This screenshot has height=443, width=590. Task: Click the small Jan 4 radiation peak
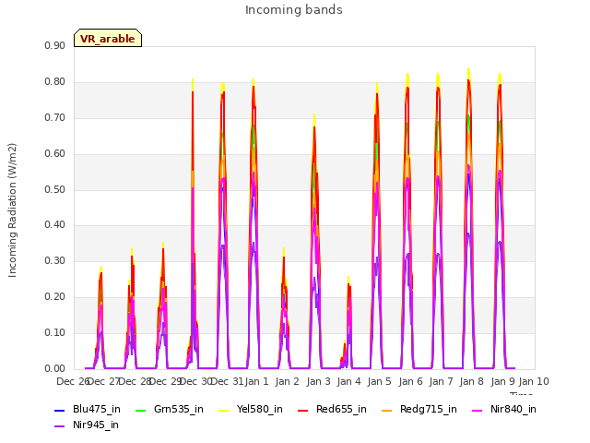(x=348, y=278)
